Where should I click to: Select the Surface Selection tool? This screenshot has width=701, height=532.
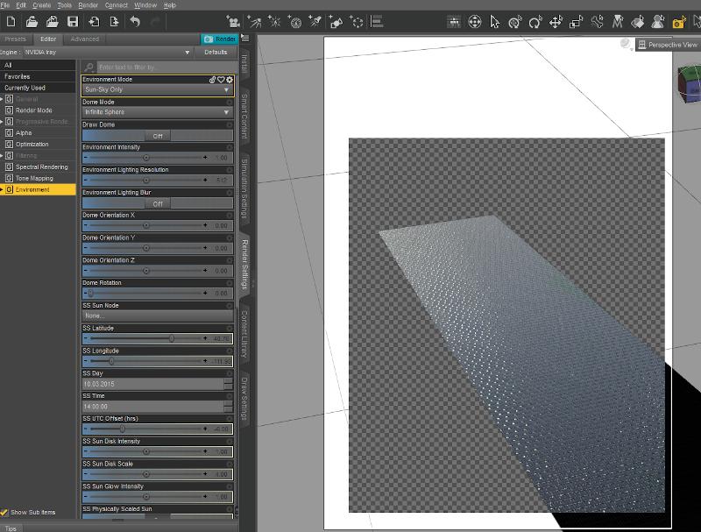638,21
